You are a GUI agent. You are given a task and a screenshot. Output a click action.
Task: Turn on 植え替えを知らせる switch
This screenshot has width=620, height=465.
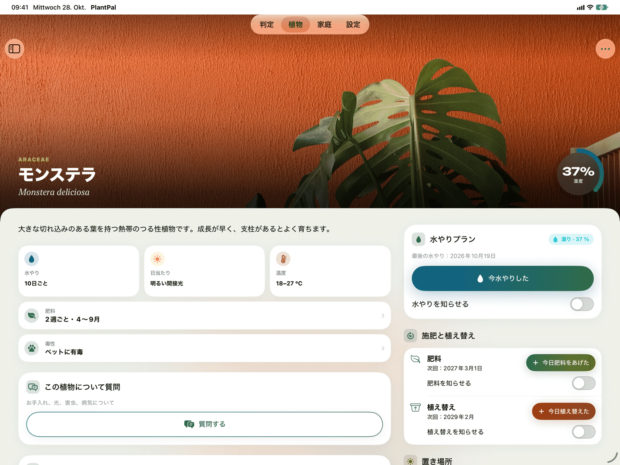pos(584,432)
